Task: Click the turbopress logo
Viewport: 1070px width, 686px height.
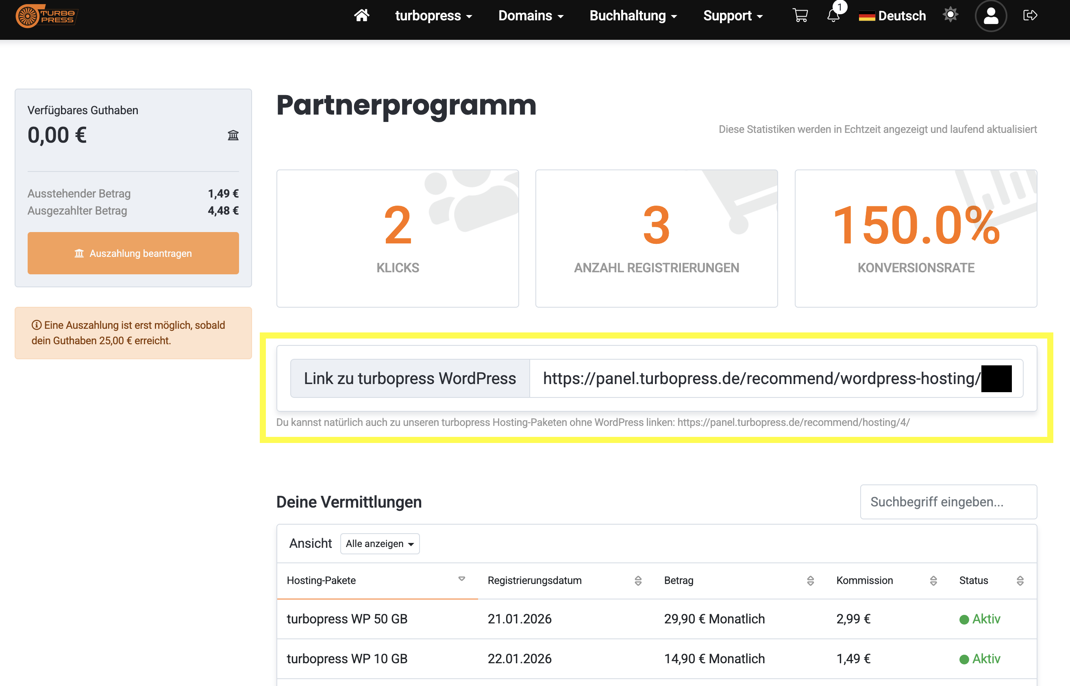Action: 46,16
